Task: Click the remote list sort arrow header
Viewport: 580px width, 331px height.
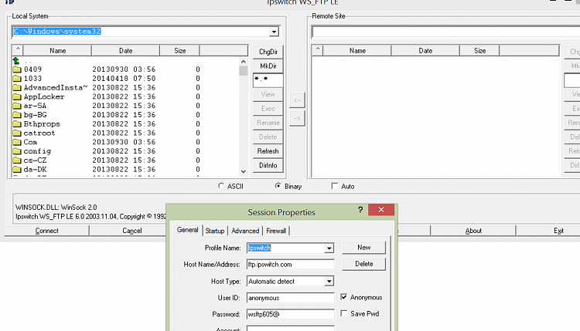Action: pyautogui.click(x=317, y=50)
